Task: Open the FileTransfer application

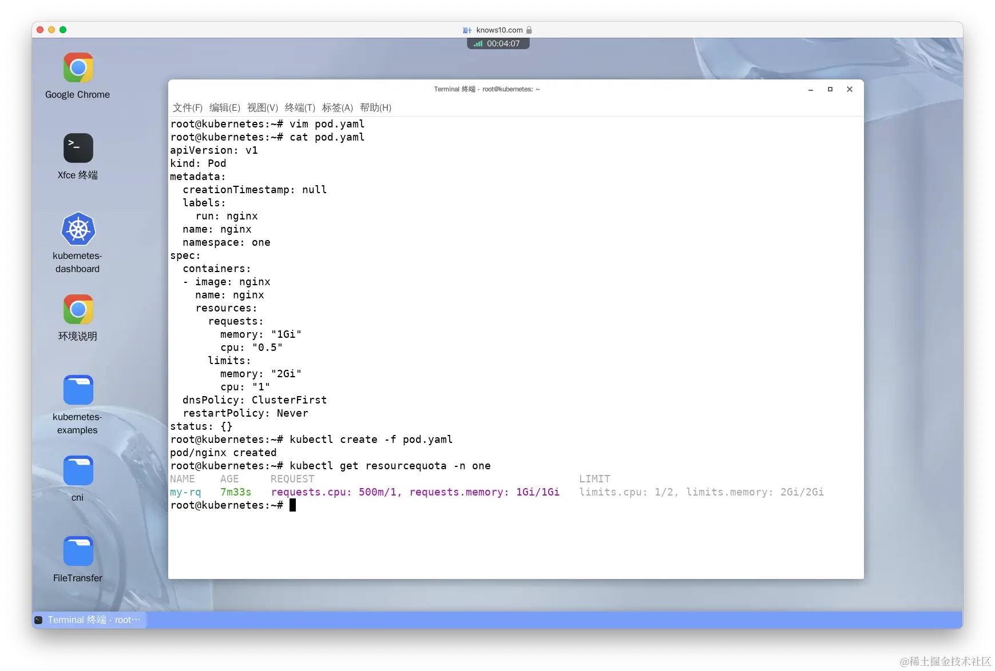Action: [77, 550]
